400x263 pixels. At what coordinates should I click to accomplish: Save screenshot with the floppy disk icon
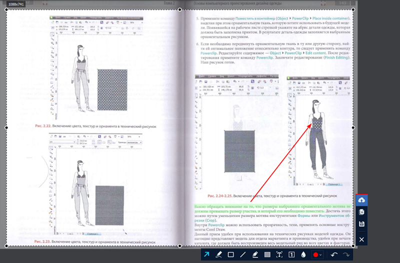(361, 224)
